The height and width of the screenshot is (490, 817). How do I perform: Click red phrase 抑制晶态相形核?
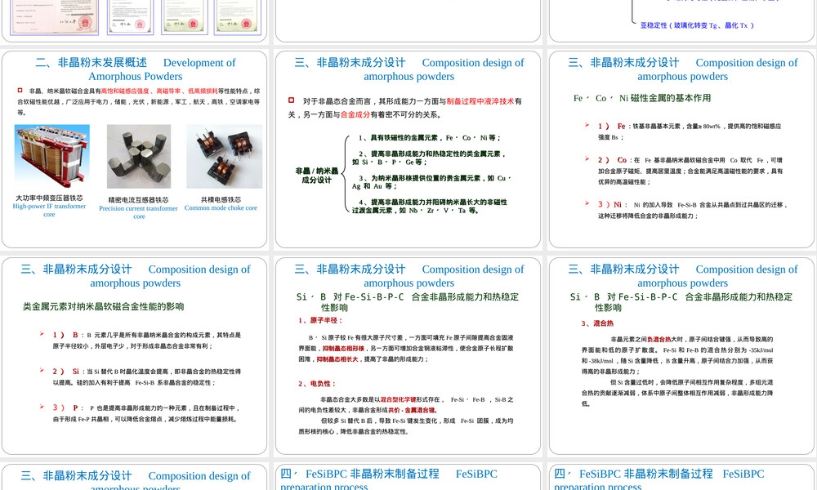(x=343, y=349)
